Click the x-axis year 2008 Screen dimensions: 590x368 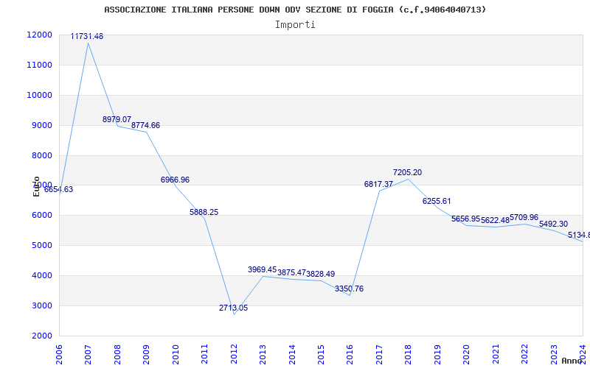coord(117,354)
